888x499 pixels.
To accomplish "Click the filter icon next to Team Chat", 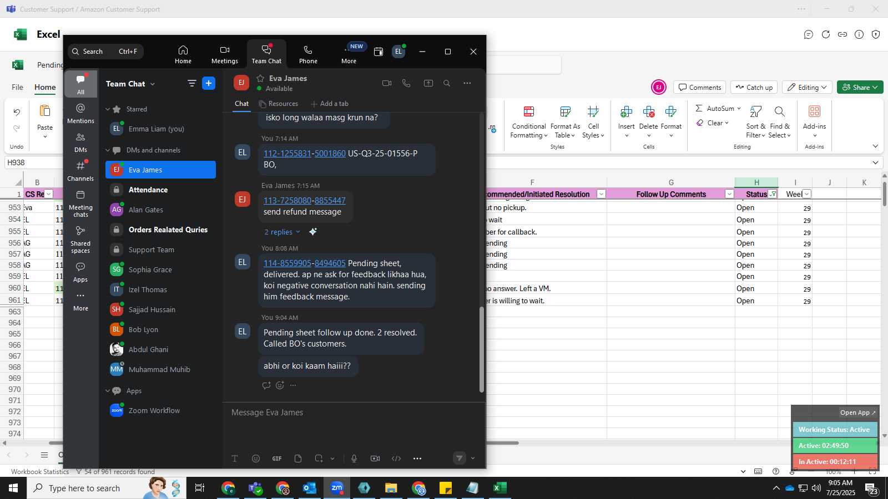I will coord(191,84).
